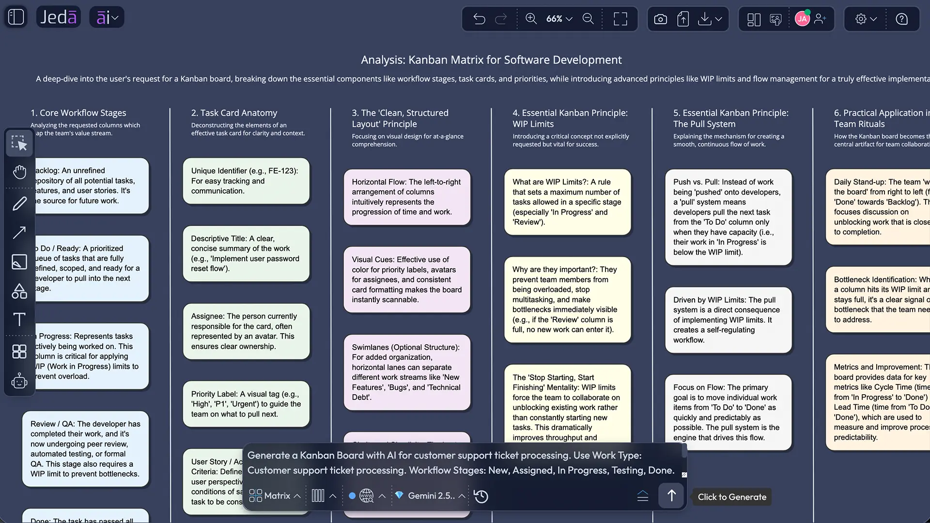Open the board layout panel icon
Screen dimensions: 930x523
click(x=754, y=19)
